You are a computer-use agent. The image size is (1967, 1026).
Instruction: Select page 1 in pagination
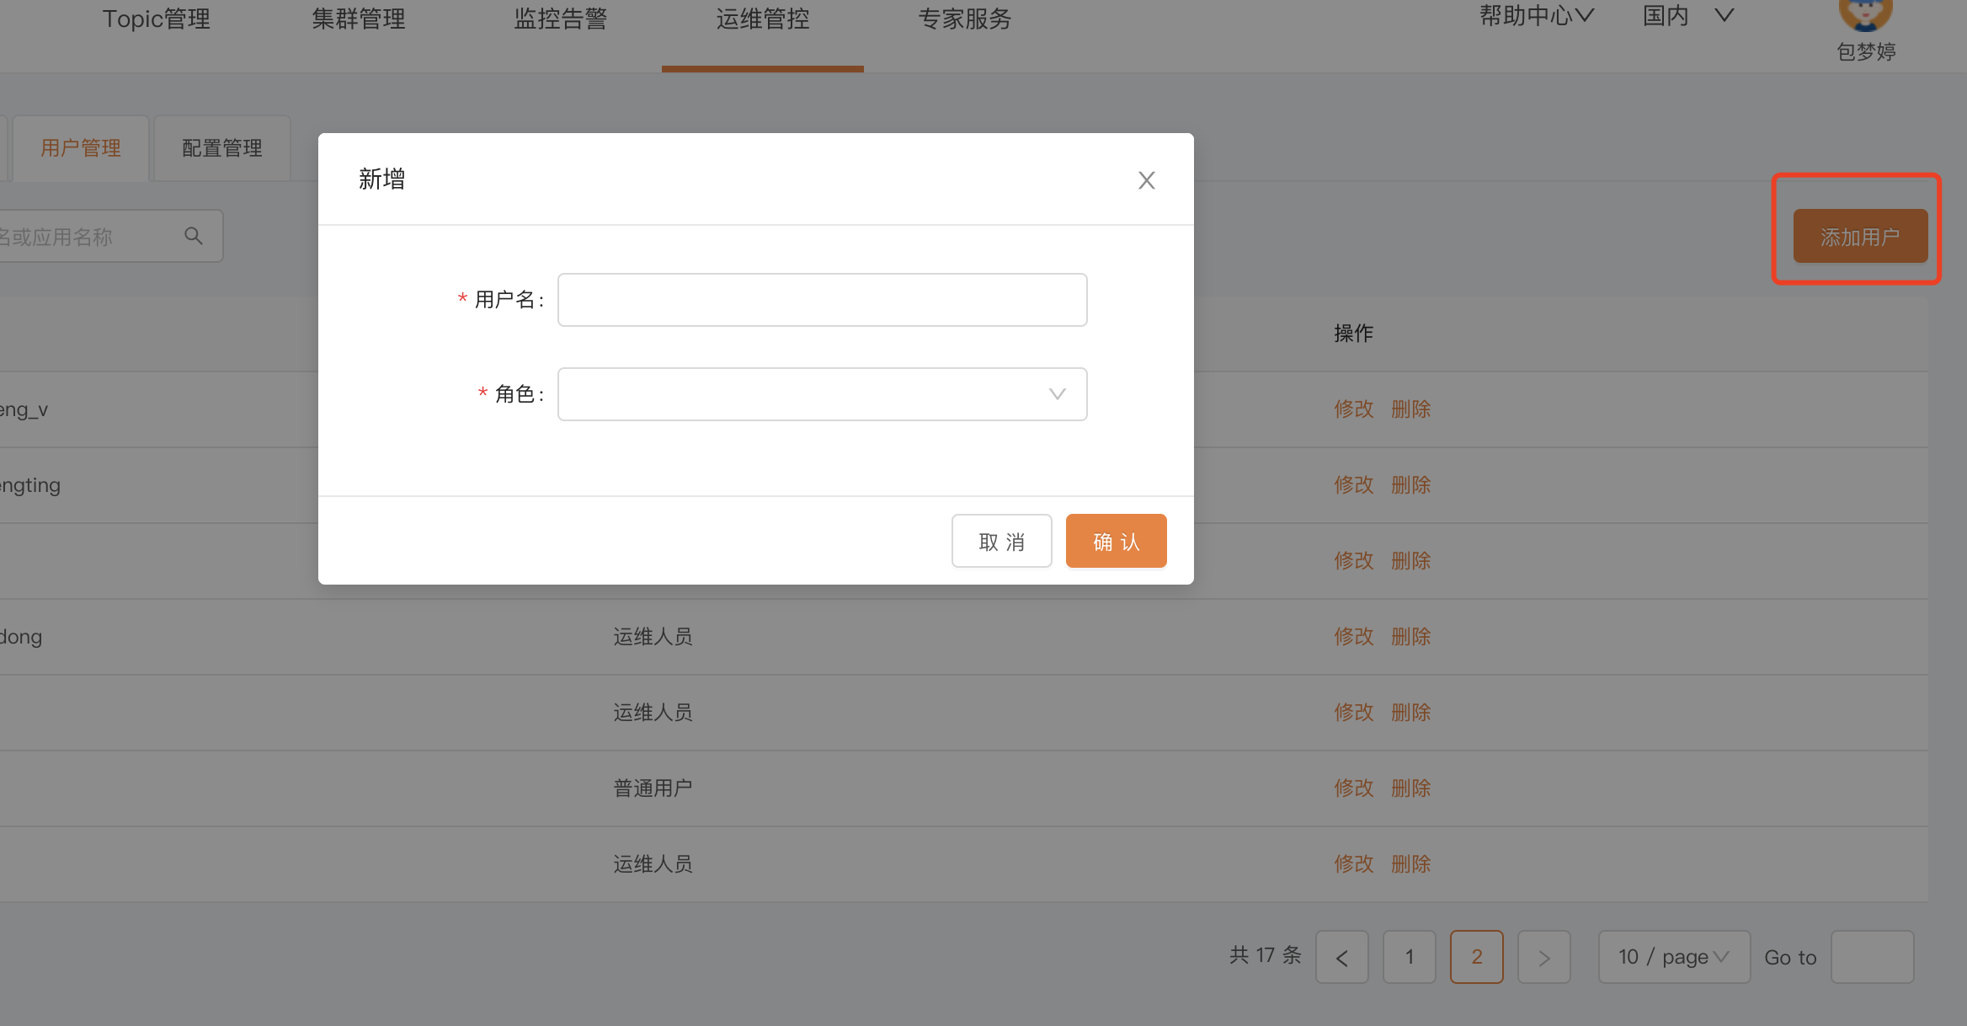click(1409, 957)
